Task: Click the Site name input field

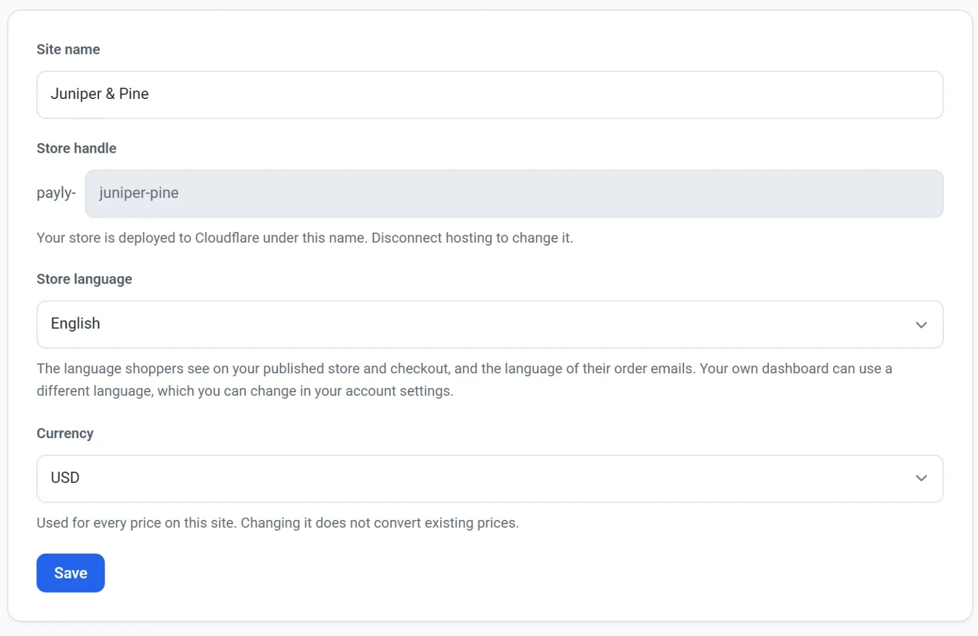Action: pyautogui.click(x=490, y=95)
